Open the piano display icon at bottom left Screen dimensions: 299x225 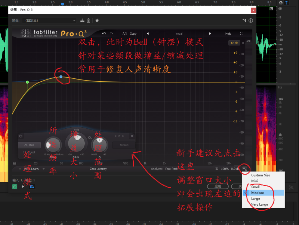tap(15, 163)
